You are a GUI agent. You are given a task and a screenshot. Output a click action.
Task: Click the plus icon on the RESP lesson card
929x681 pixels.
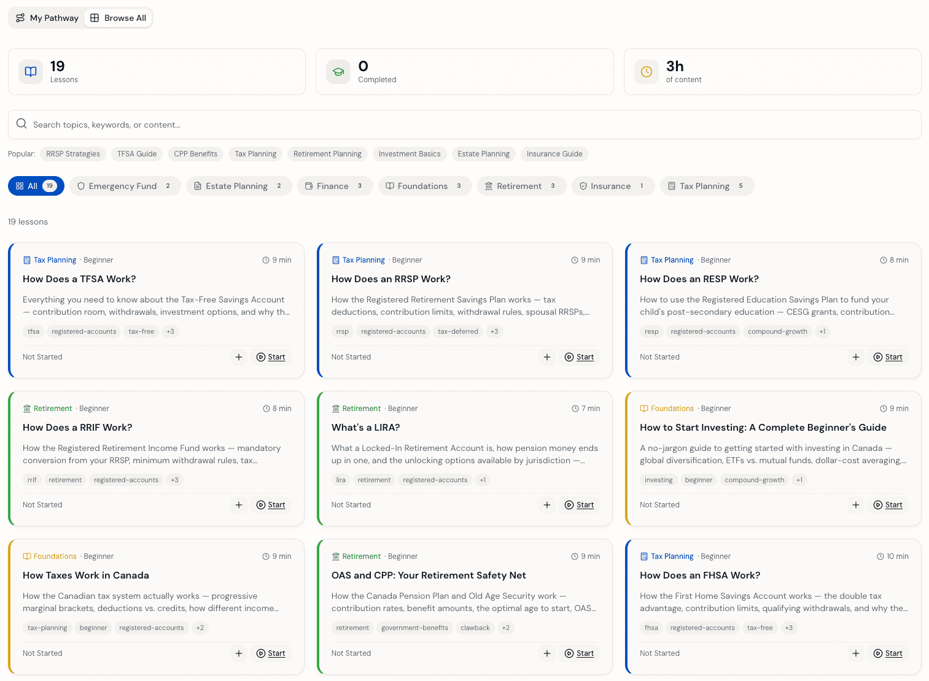[856, 357]
